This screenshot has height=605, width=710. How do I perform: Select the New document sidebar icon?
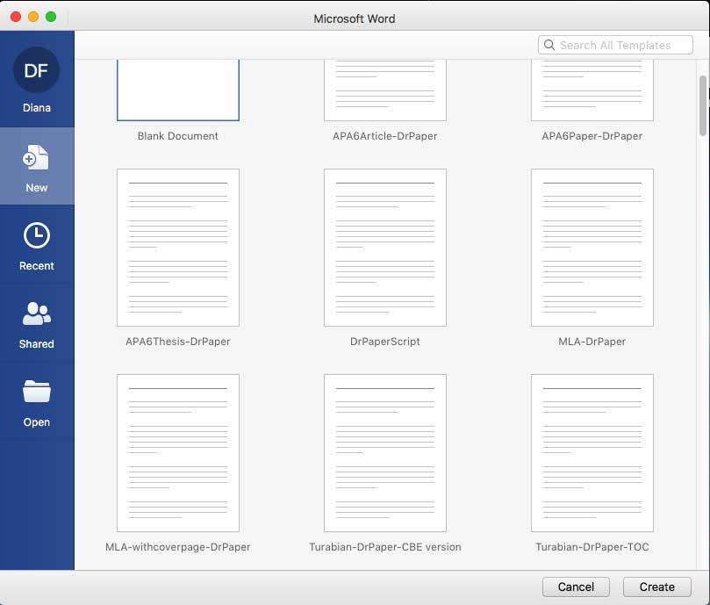tap(36, 159)
